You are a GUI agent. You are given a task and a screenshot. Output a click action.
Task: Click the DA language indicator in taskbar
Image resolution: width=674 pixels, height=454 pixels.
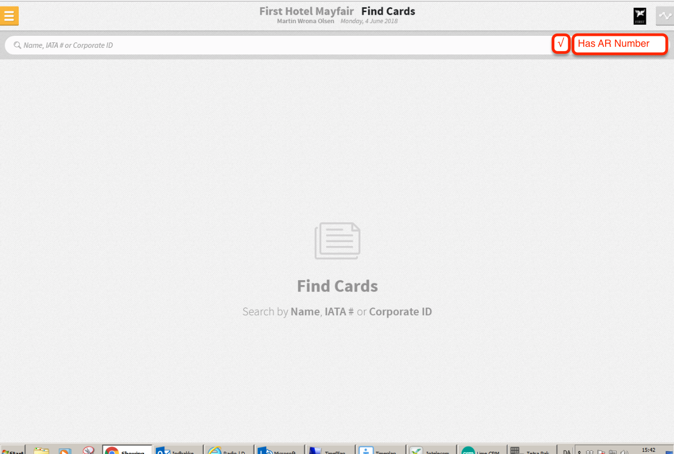(567, 451)
